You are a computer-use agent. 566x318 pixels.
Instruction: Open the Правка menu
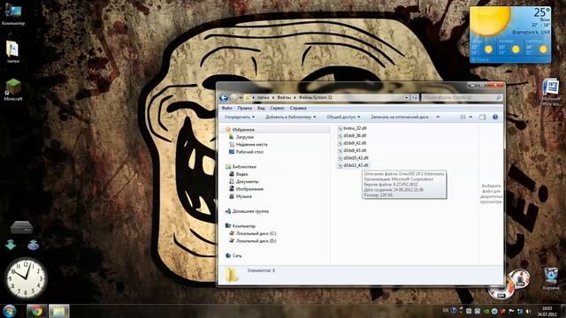[244, 108]
